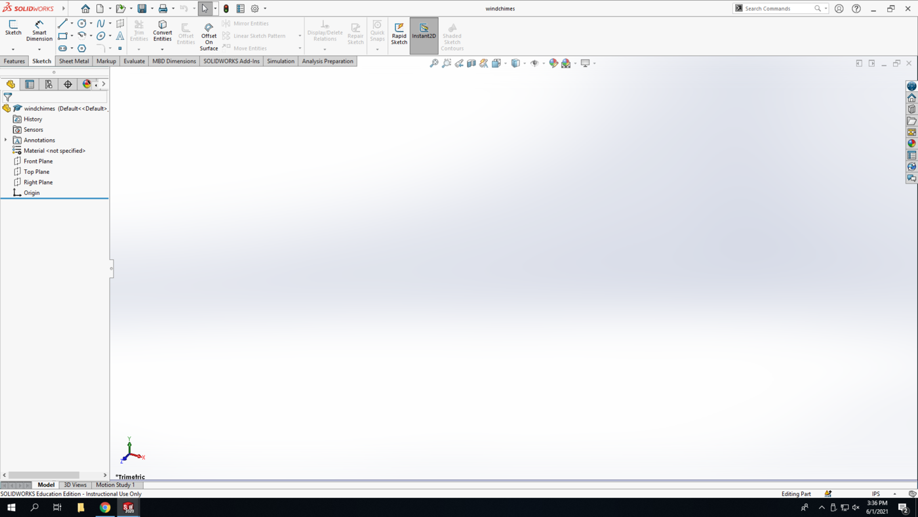
Task: Open the View Settings monitor dropdown
Action: click(x=595, y=63)
